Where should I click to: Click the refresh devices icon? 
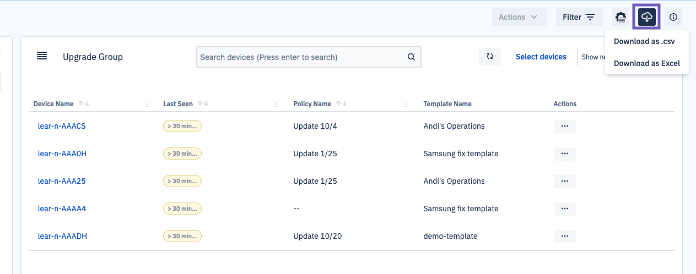[x=489, y=57]
